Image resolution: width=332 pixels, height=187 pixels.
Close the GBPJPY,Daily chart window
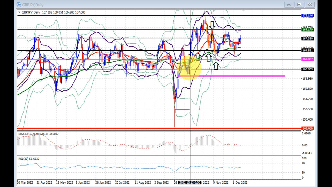310,5
